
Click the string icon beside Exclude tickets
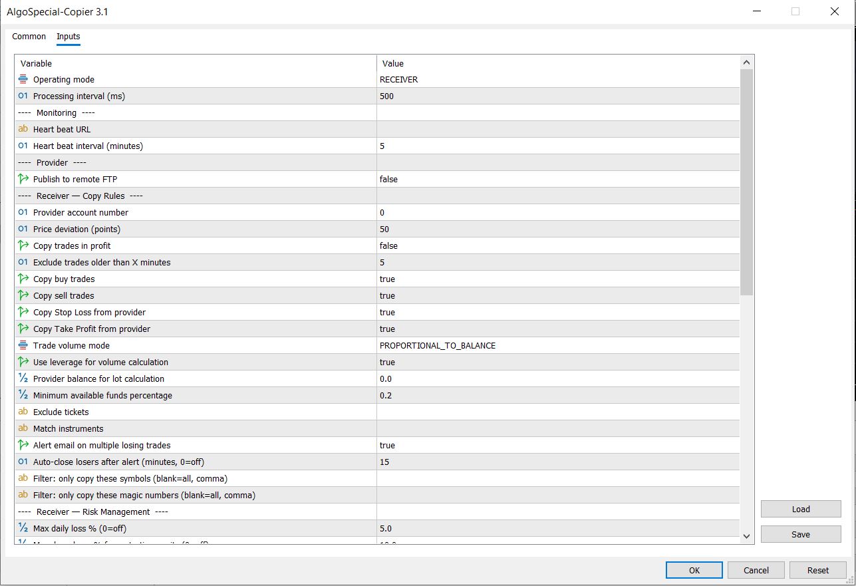coord(23,412)
